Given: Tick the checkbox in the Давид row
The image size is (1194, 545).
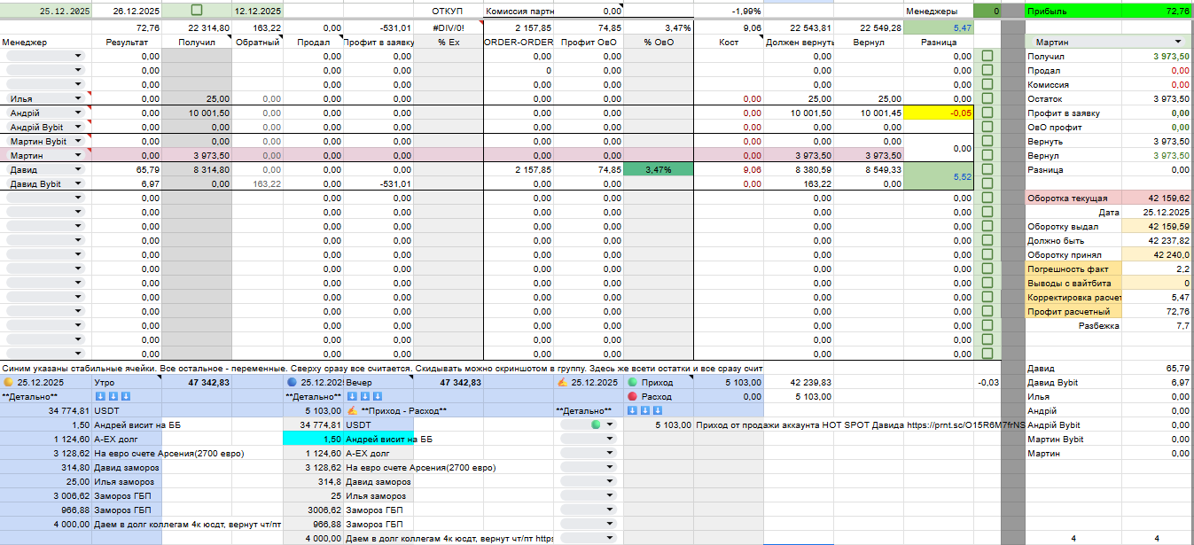Looking at the screenshot, I should [987, 169].
